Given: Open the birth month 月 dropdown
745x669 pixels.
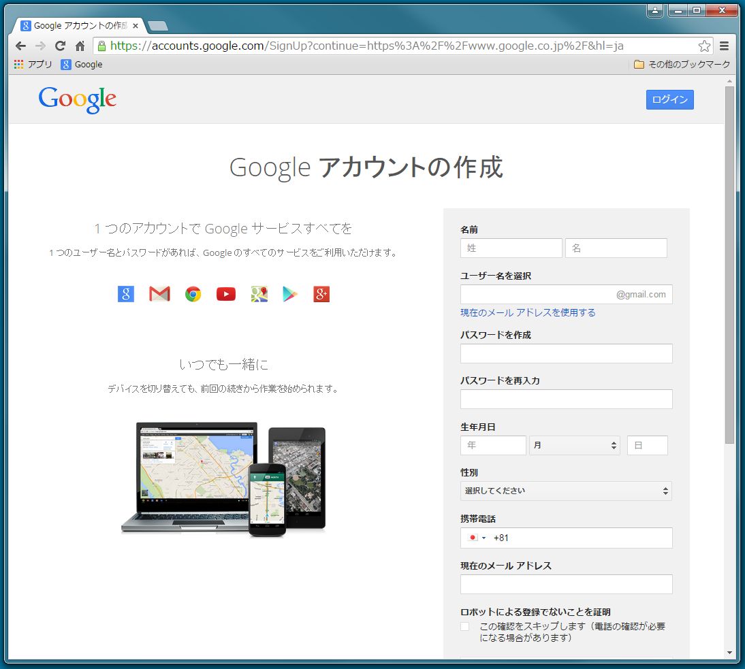Looking at the screenshot, I should pos(575,445).
